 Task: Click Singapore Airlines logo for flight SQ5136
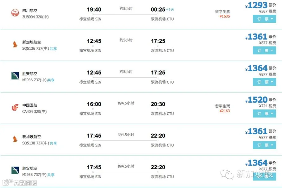[x=15, y=44]
